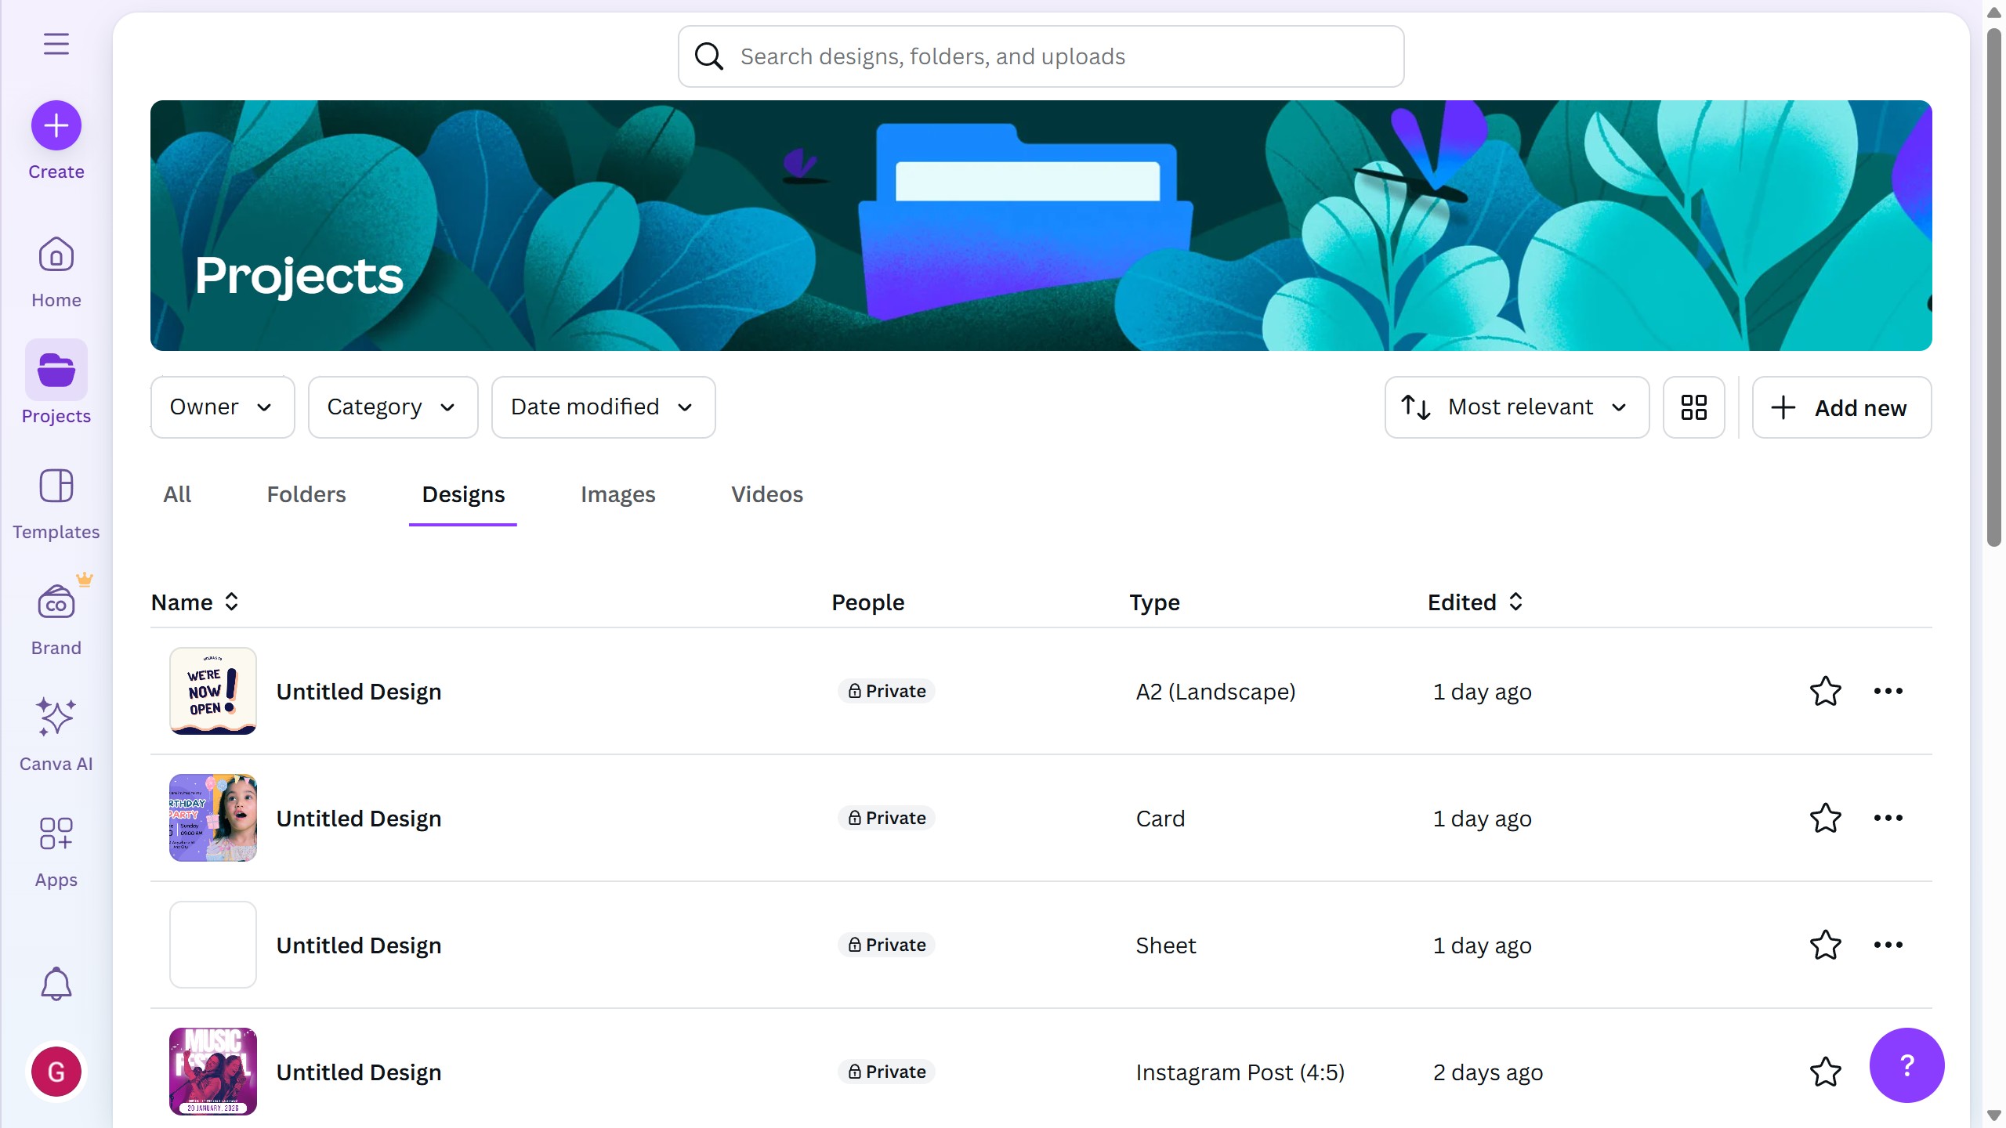Open the Apps sidebar icon
Viewport: 2006px width, 1128px height.
click(56, 851)
